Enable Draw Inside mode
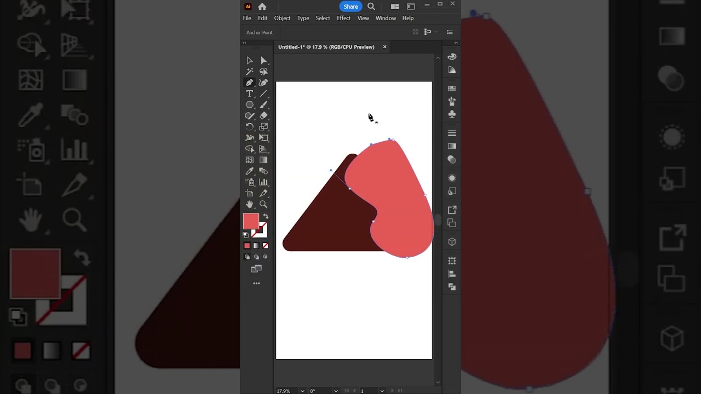 coord(266,257)
